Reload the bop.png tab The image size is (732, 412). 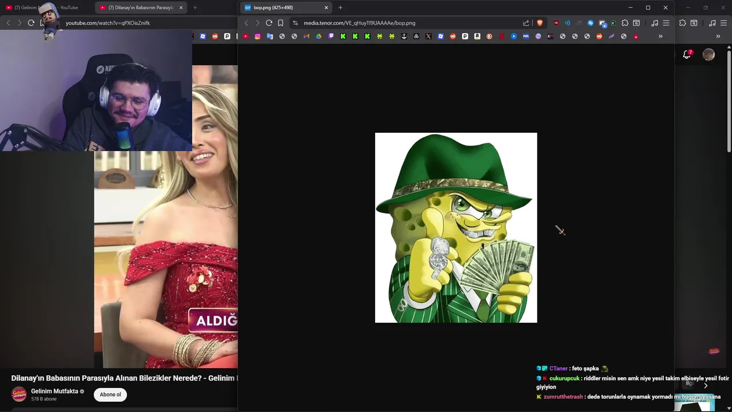(269, 23)
